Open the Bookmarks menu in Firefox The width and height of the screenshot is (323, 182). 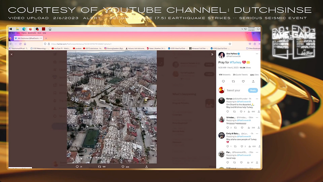32,33
